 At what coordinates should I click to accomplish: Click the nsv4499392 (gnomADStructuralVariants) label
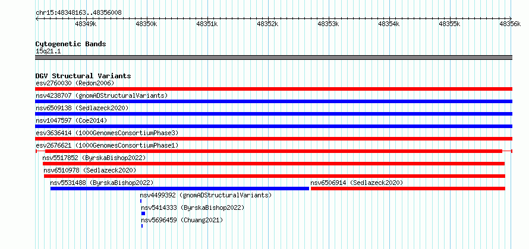(206, 195)
